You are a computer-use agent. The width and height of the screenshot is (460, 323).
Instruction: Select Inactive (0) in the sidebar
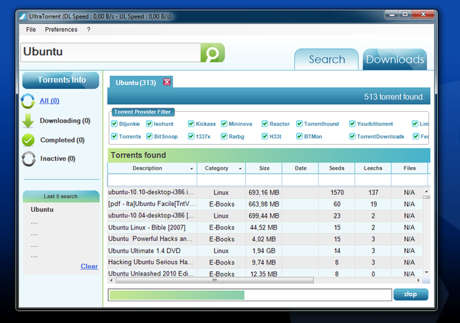coord(57,158)
